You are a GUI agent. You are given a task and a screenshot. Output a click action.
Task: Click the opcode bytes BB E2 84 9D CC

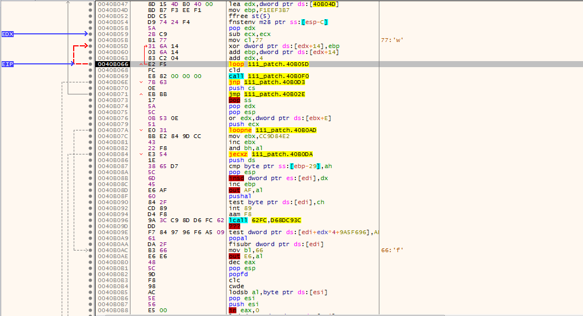click(x=174, y=136)
